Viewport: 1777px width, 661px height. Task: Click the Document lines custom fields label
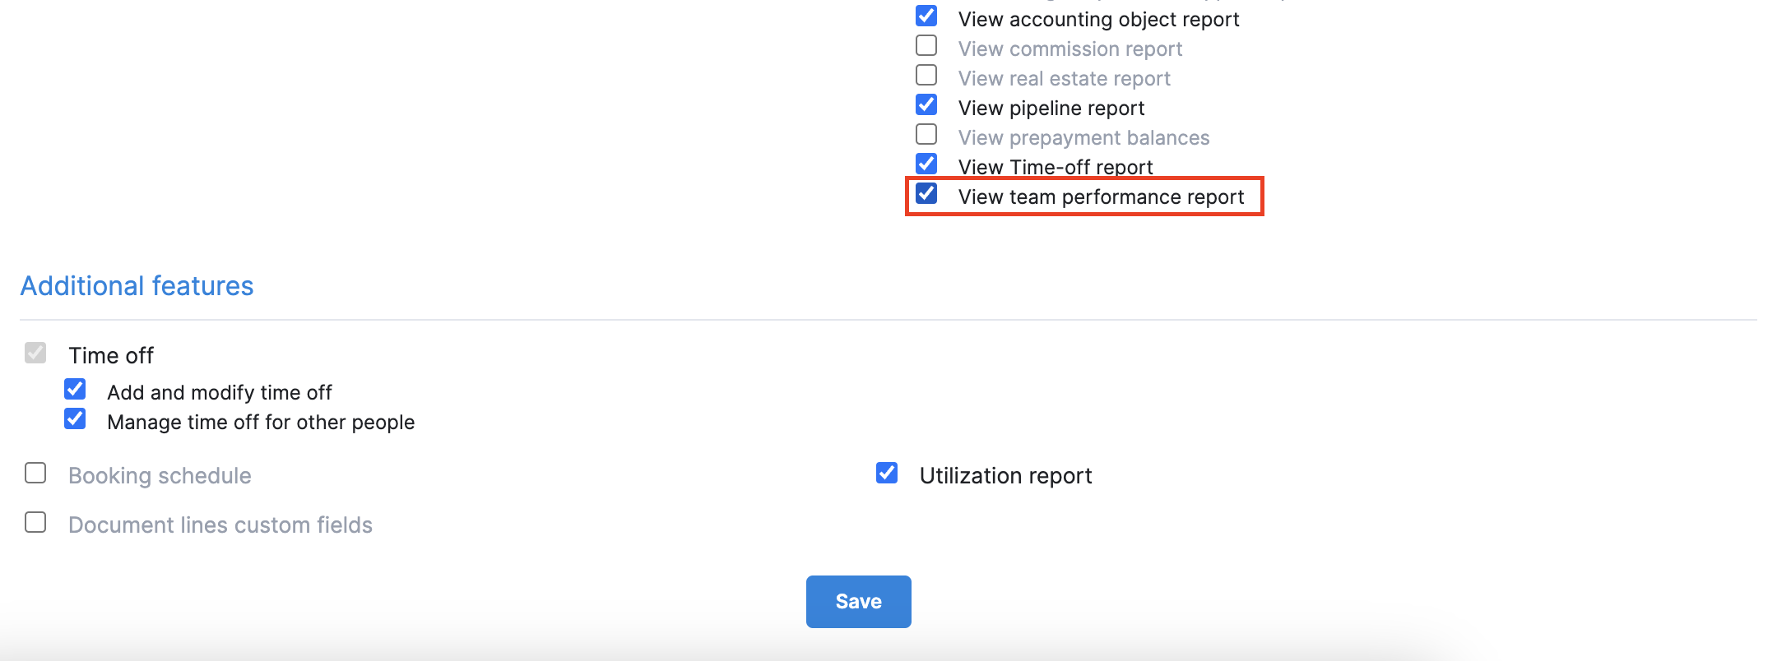(x=220, y=525)
